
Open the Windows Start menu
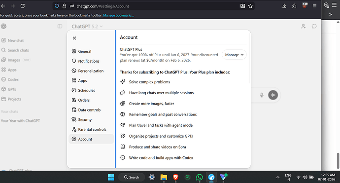click(x=111, y=178)
